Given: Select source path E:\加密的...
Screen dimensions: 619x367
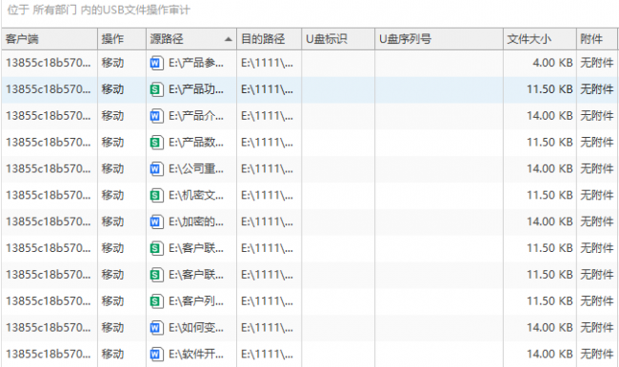Looking at the screenshot, I should coord(196,222).
